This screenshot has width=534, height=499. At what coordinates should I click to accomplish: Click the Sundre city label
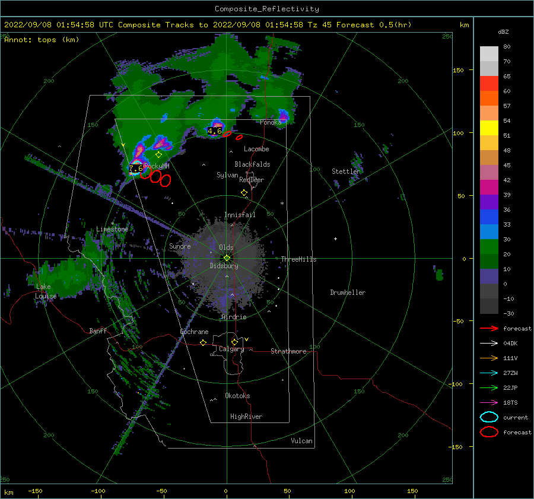pos(180,246)
